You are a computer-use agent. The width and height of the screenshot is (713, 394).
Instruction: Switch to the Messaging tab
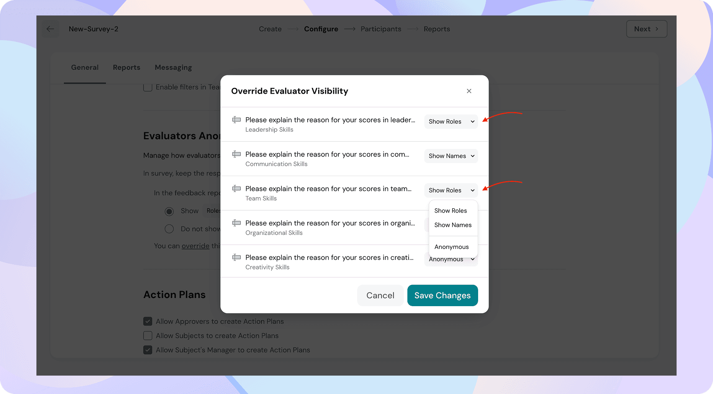[173, 67]
